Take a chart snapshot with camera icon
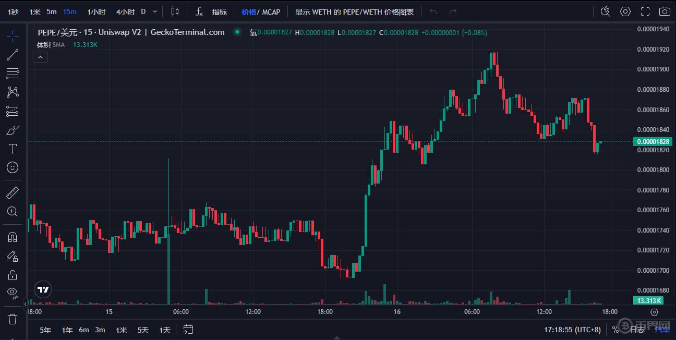This screenshot has width=676, height=340. click(664, 11)
